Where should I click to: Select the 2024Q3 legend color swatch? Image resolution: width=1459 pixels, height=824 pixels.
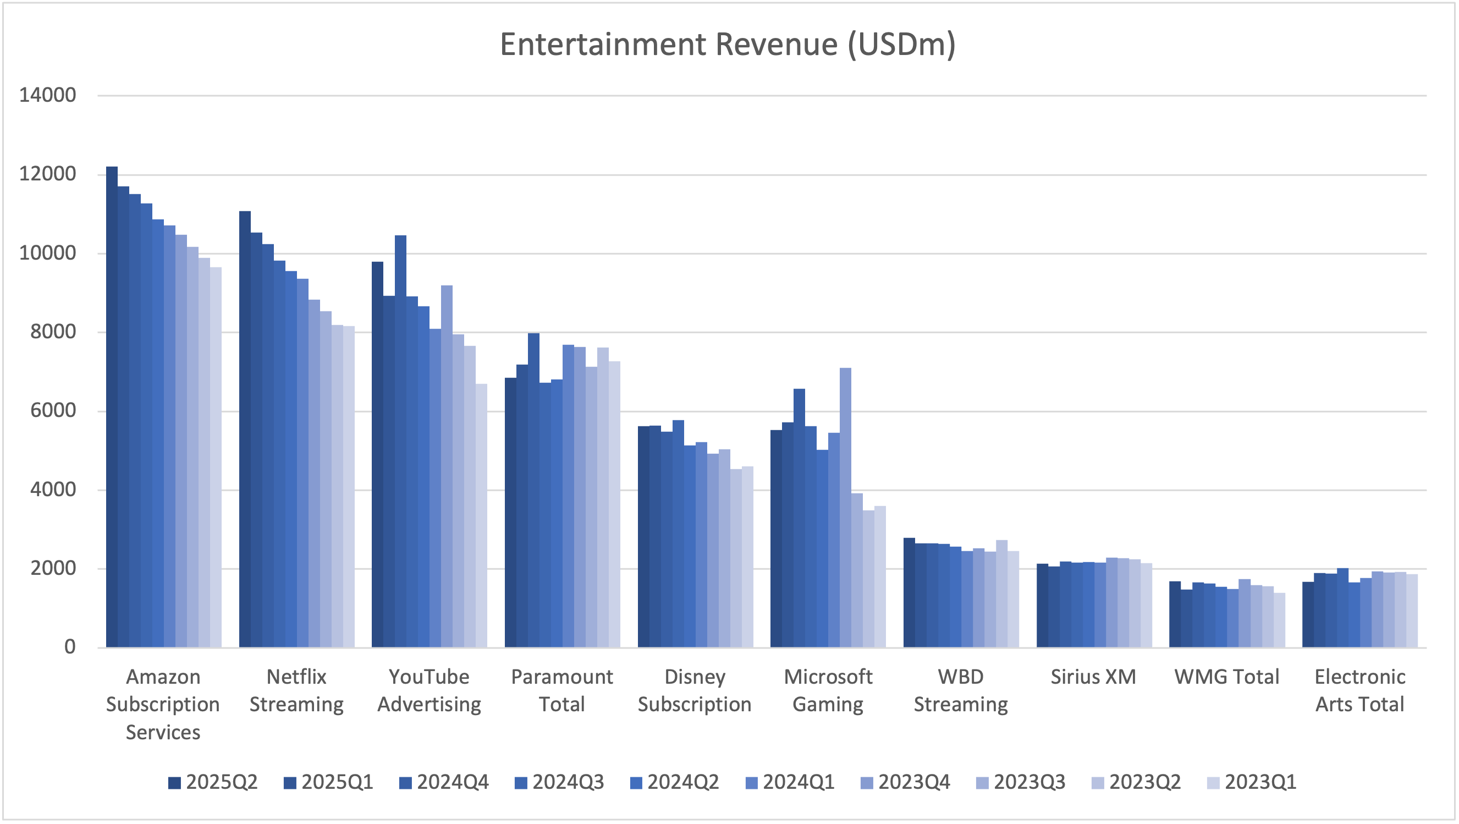click(x=521, y=783)
